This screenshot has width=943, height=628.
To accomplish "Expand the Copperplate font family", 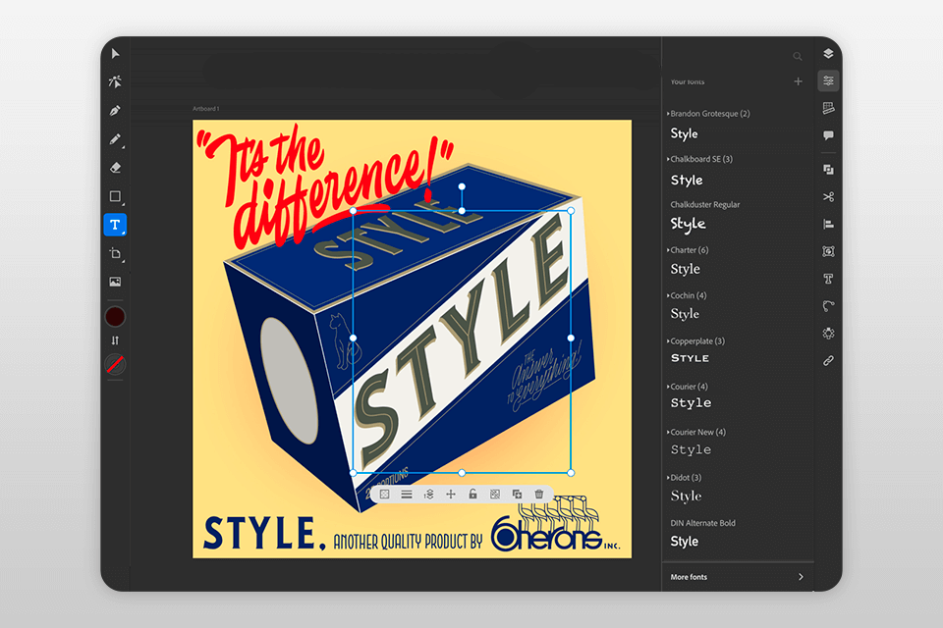I will click(668, 341).
